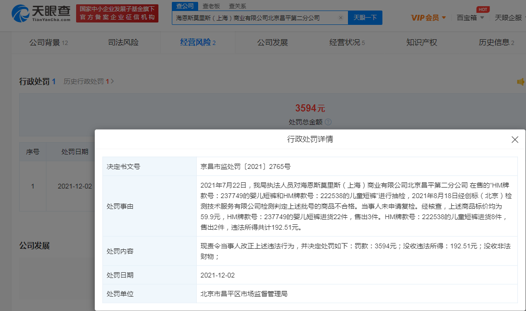Click the 处罚内容 fine details text
Image resolution: width=526 pixels, height=311 pixels.
click(x=356, y=251)
